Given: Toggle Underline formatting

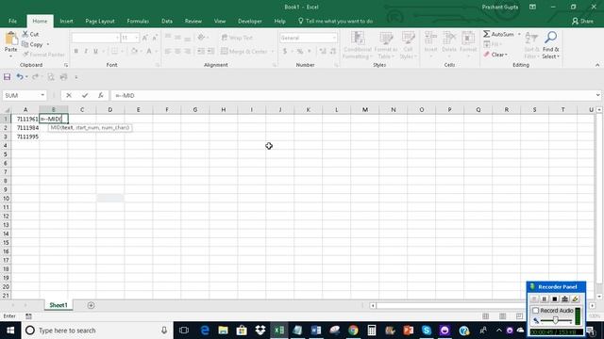Looking at the screenshot, I should (95, 51).
